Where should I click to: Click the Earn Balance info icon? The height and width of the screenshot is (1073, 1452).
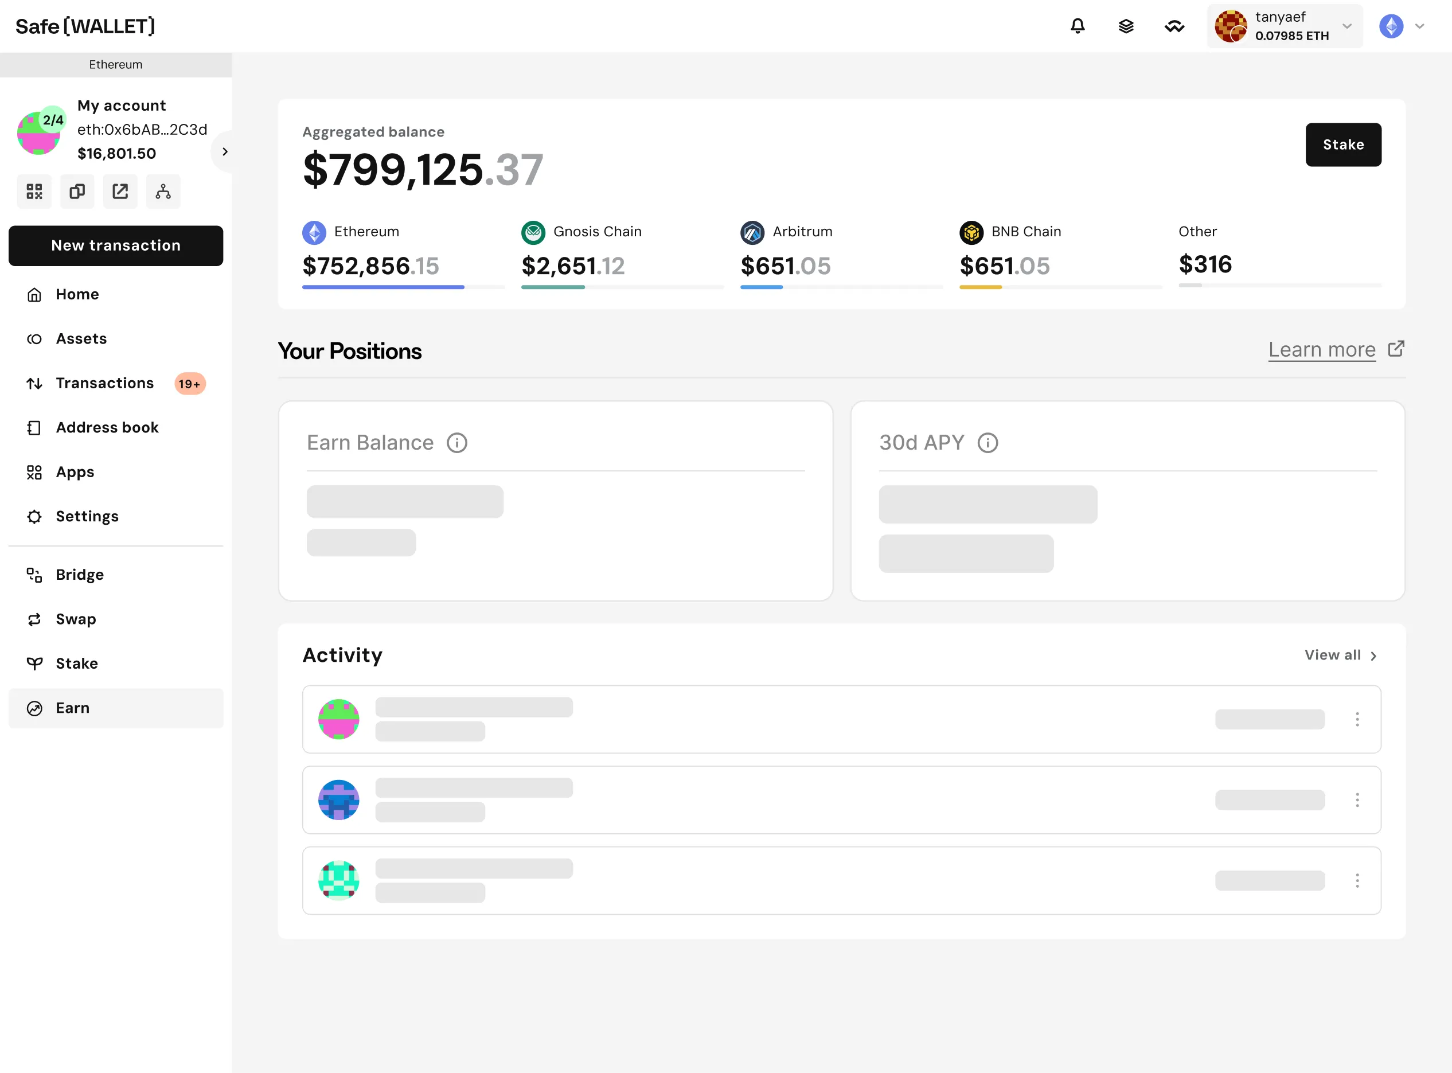pos(456,443)
